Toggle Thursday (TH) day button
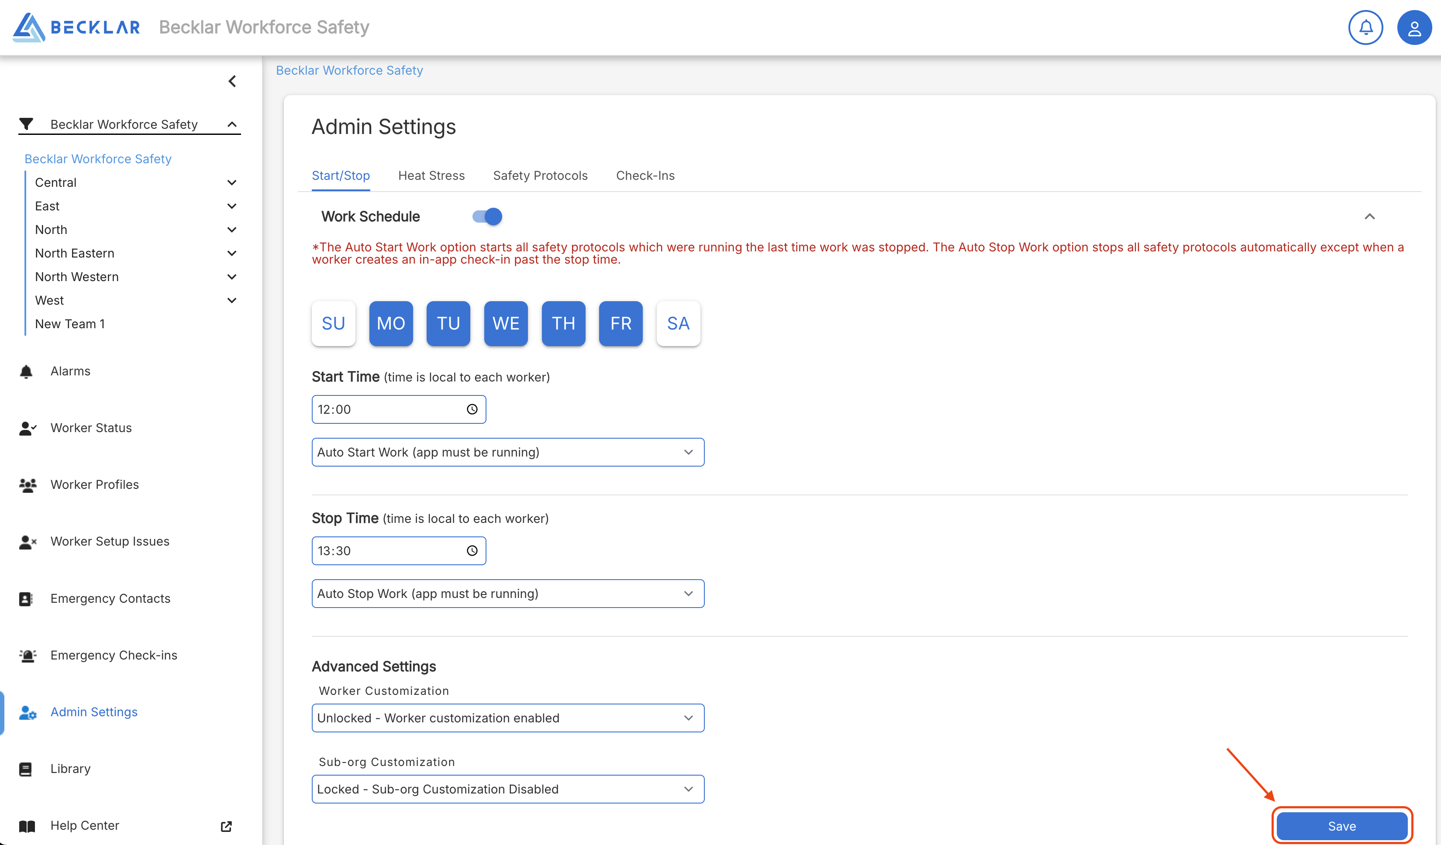The height and width of the screenshot is (845, 1441). (564, 323)
